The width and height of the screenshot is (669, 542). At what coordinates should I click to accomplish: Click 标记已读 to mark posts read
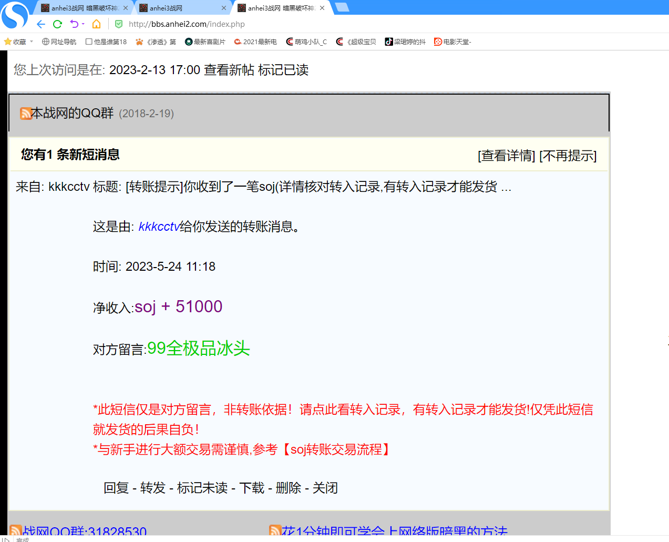pos(283,70)
